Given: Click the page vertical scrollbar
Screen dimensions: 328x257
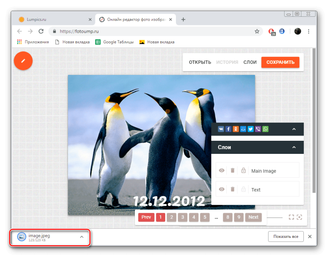Looking at the screenshot, I should [x=314, y=120].
